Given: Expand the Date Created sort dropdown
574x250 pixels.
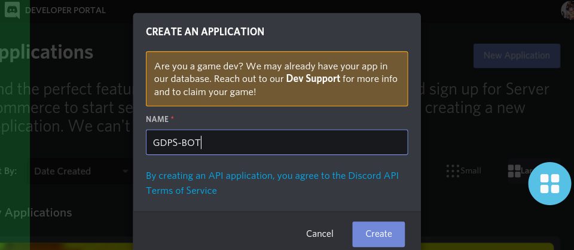Looking at the screenshot, I should (80, 171).
